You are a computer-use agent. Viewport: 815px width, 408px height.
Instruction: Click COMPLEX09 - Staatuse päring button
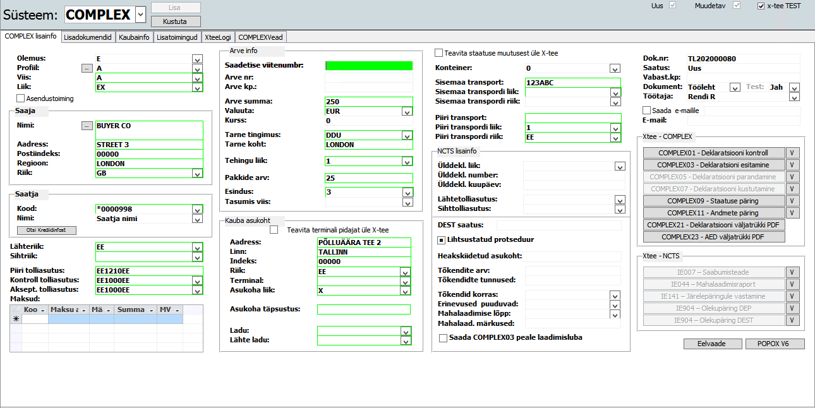click(x=713, y=201)
